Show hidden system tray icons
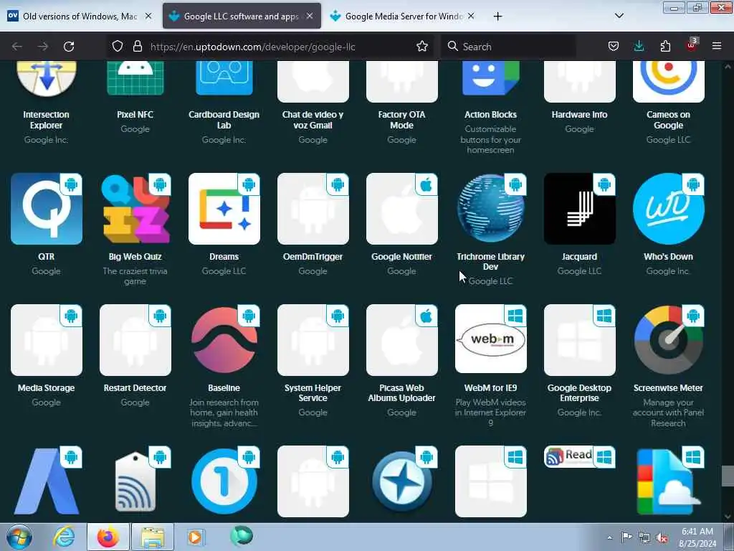The width and height of the screenshot is (734, 551). click(609, 537)
